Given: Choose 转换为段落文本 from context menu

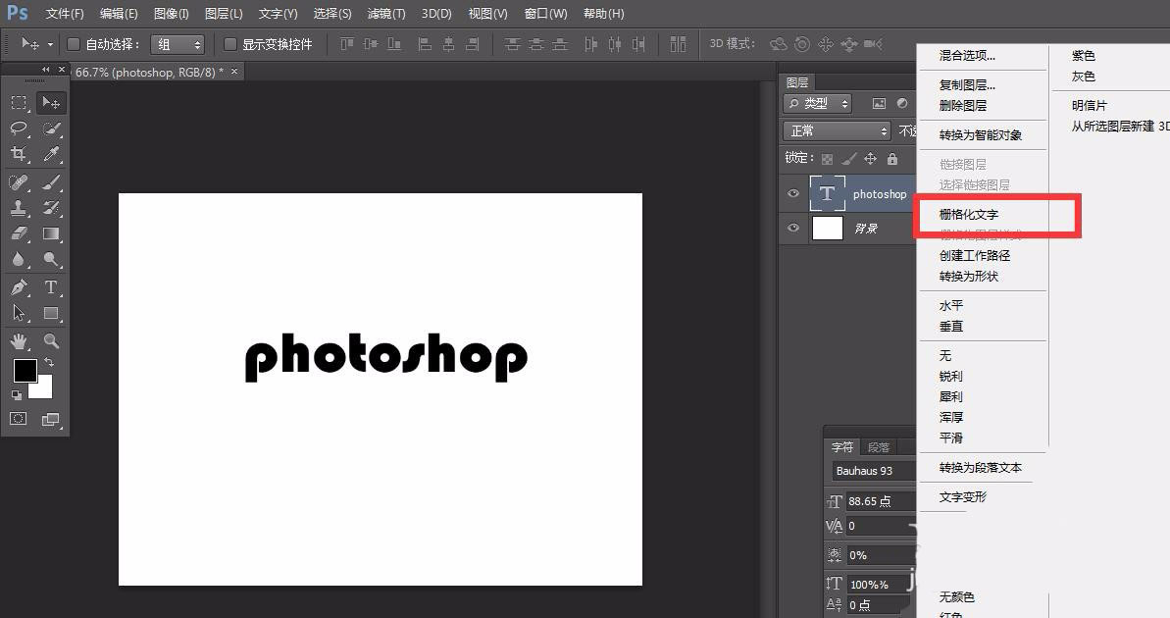Looking at the screenshot, I should 981,467.
